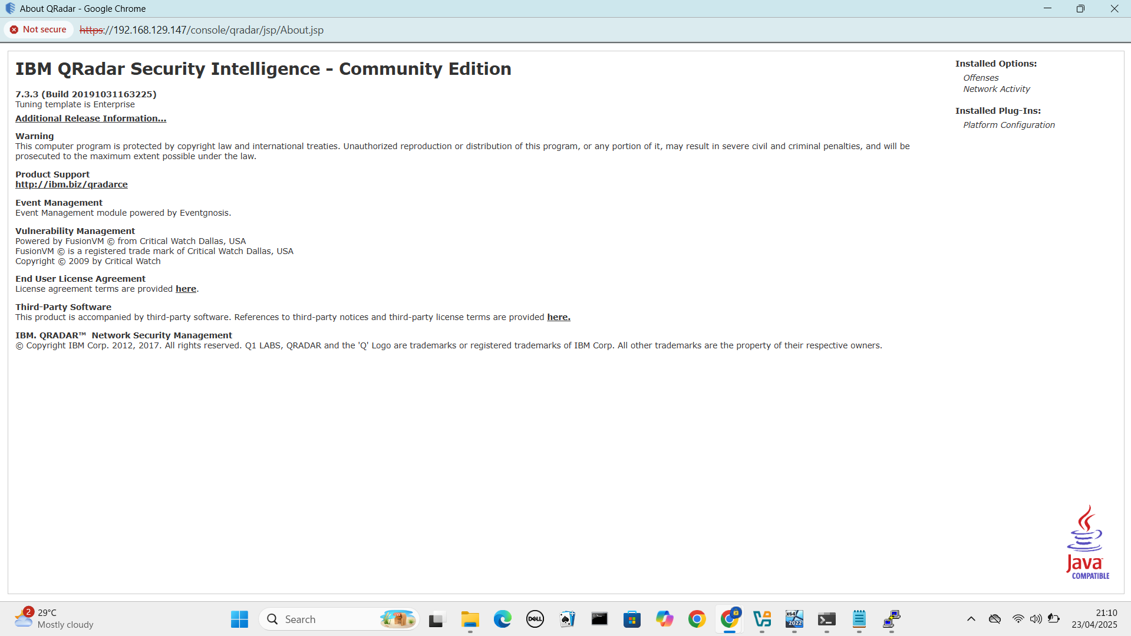Open the PuTTY icon on the taskbar
This screenshot has width=1131, height=636.
[x=892, y=619]
